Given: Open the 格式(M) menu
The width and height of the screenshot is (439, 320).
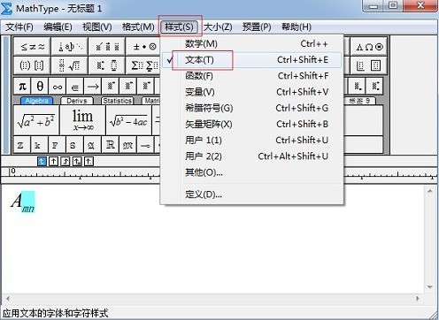Looking at the screenshot, I should (x=138, y=27).
